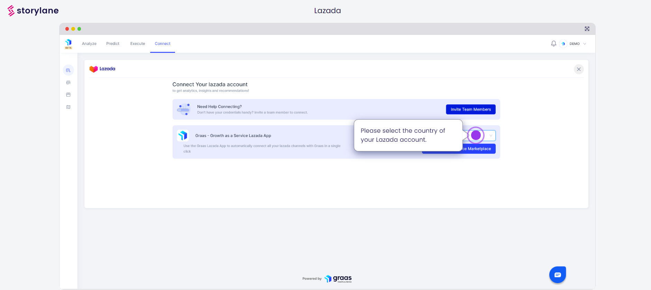
Task: Click the Graas Lazada App cube icon
Action: (x=183, y=135)
